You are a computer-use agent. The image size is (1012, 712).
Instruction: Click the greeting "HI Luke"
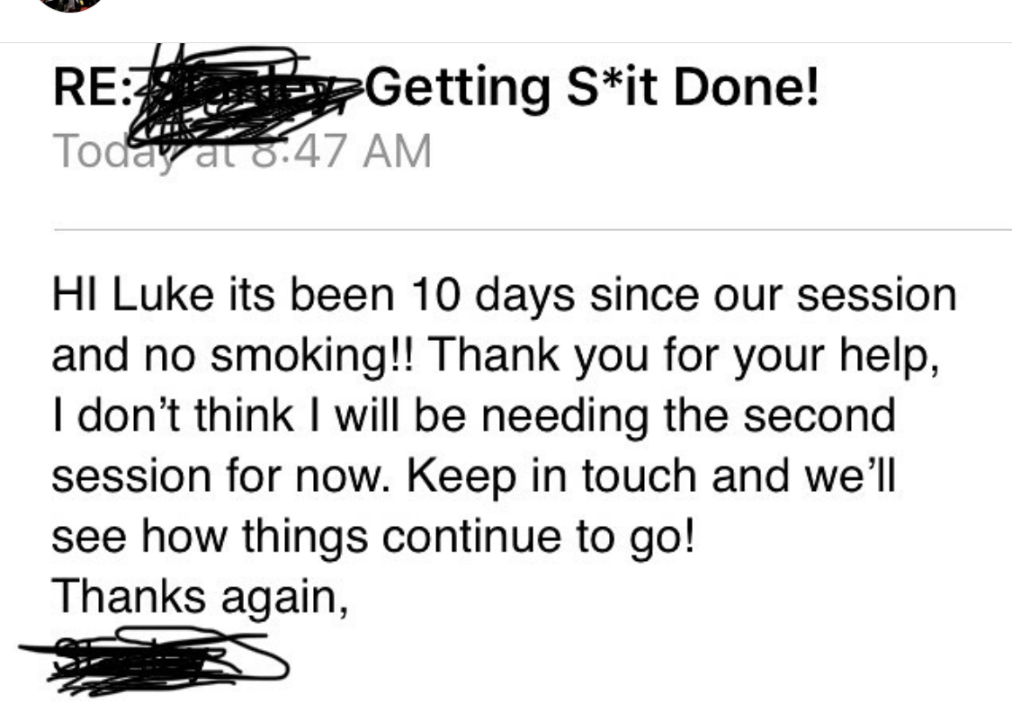tap(133, 295)
